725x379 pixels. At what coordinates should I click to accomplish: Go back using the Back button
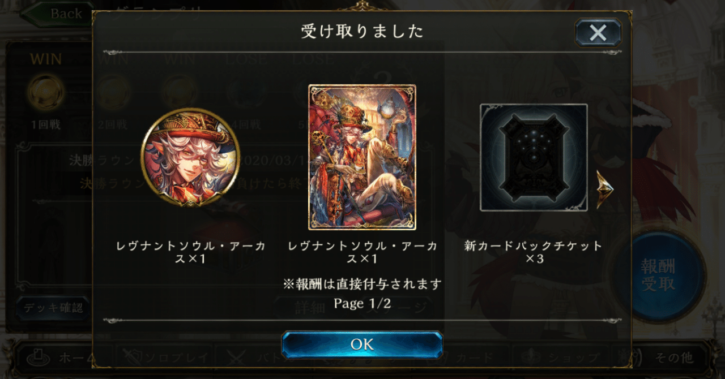pos(57,14)
